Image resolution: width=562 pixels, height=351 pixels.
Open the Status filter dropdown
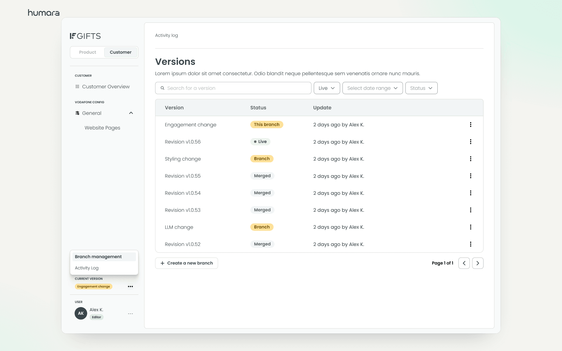tap(421, 88)
